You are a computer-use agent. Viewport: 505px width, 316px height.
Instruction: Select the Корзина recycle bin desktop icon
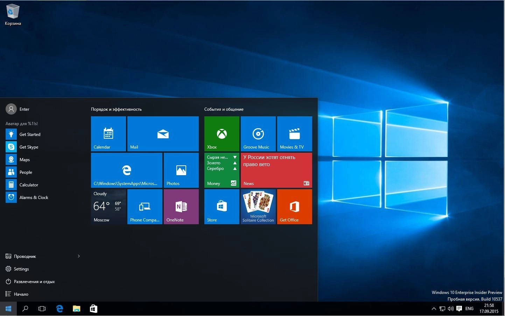tap(13, 15)
